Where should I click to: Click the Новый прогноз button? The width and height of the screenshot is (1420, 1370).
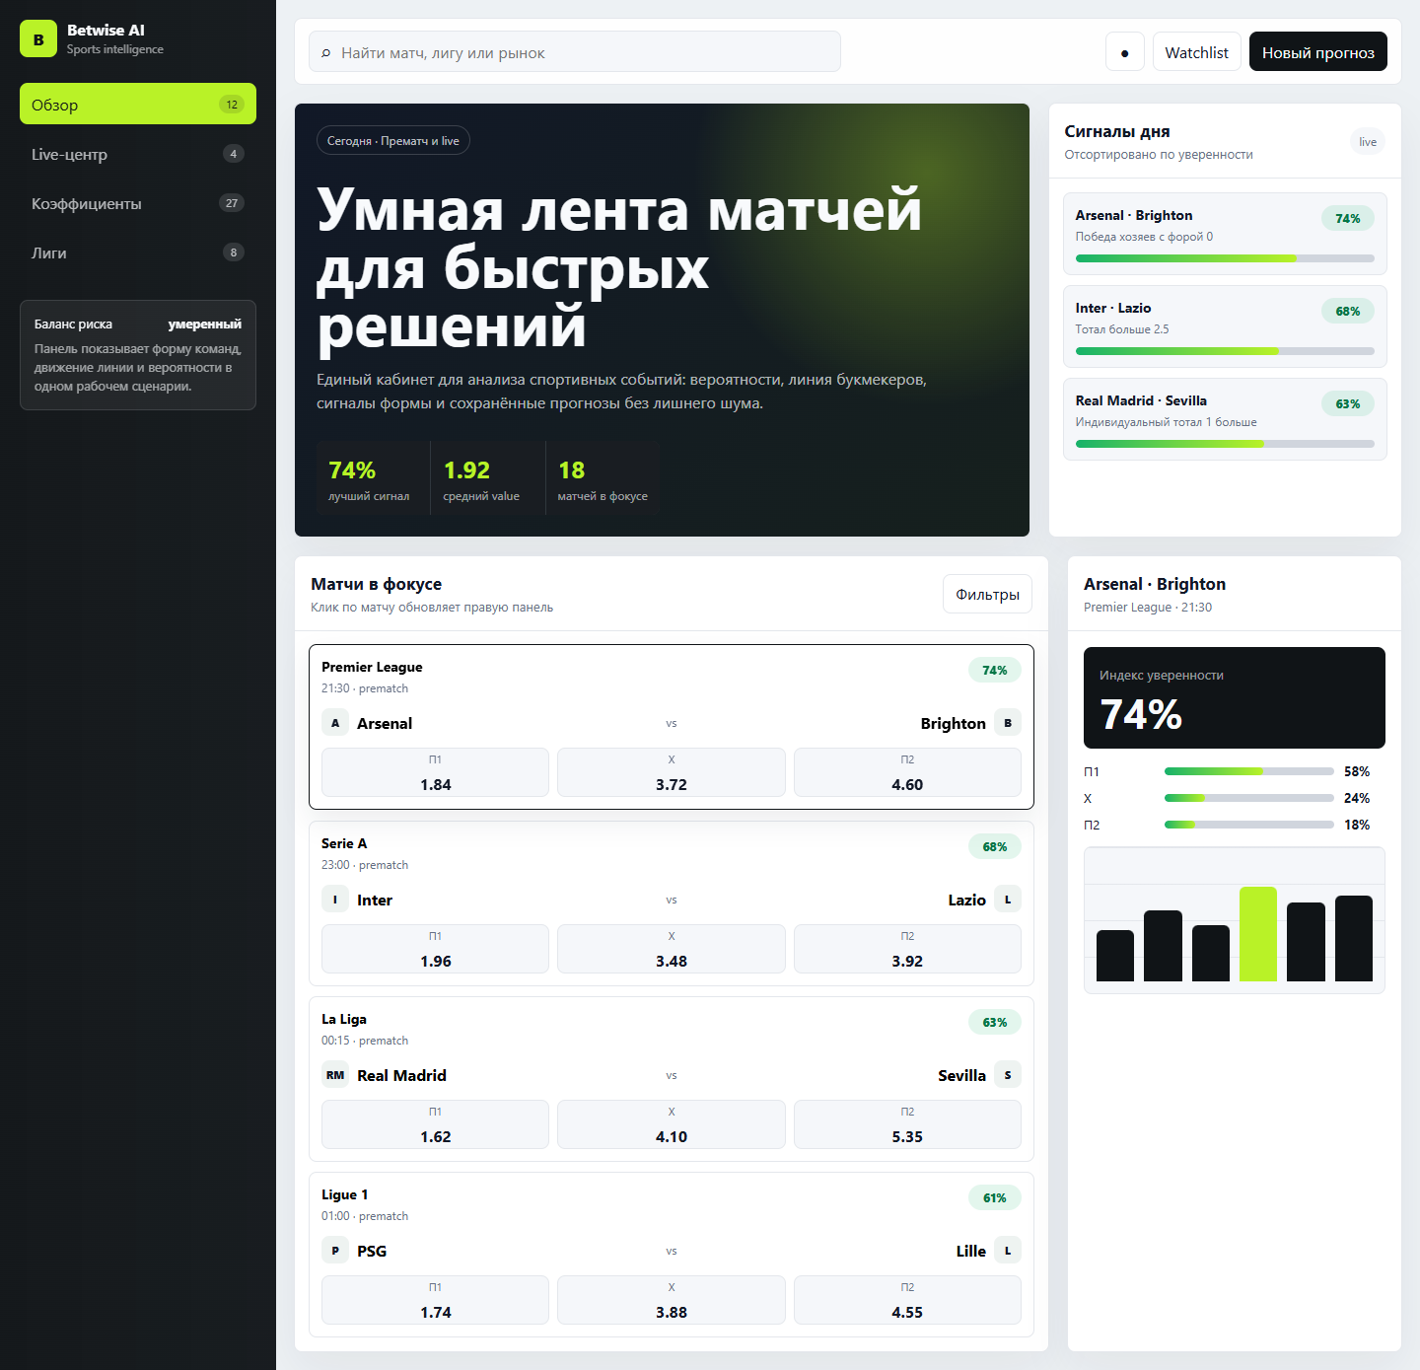point(1318,52)
